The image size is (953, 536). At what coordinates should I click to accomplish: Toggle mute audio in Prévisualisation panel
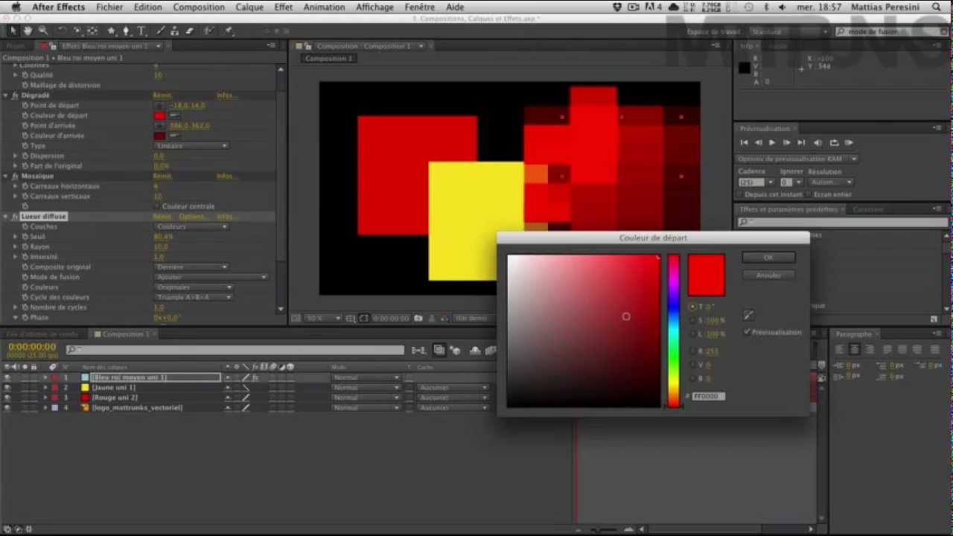coord(818,142)
